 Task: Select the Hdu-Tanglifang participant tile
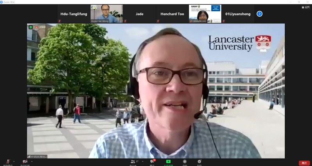coord(74,14)
